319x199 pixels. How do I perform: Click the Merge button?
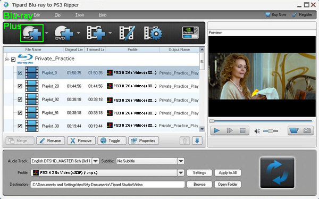click(20, 141)
